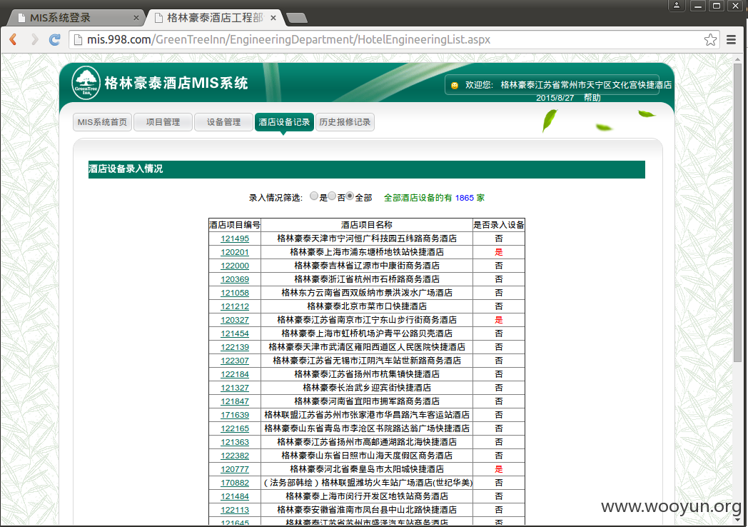Open hotel project link 171639

pos(235,416)
